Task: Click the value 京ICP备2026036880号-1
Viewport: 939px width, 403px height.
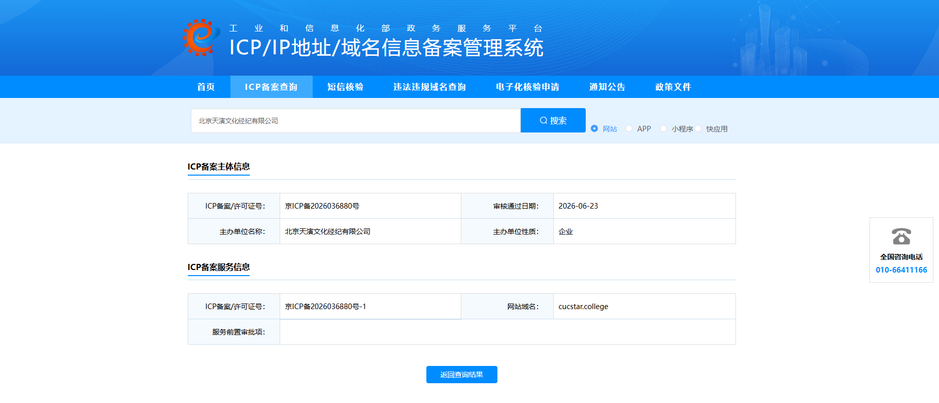Action: click(x=325, y=307)
